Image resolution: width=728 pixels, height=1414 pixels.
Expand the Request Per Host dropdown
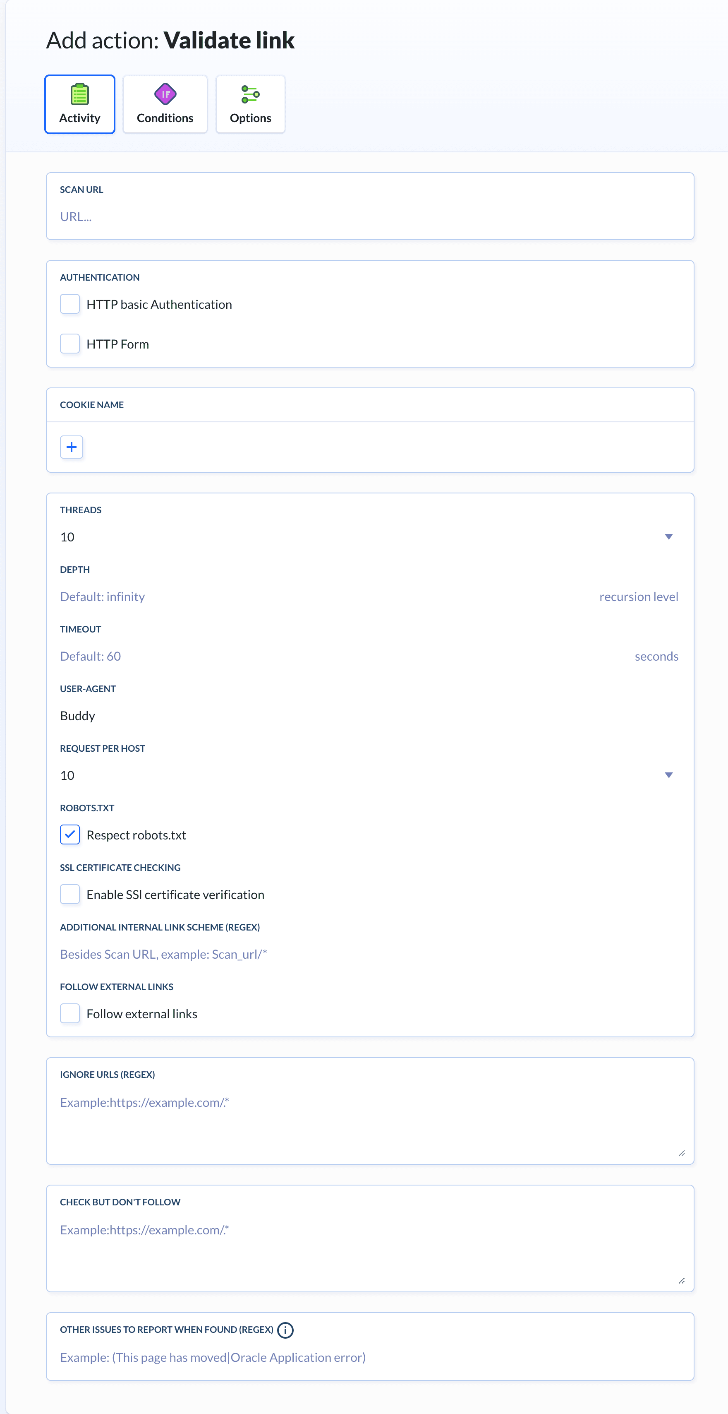[x=369, y=775]
